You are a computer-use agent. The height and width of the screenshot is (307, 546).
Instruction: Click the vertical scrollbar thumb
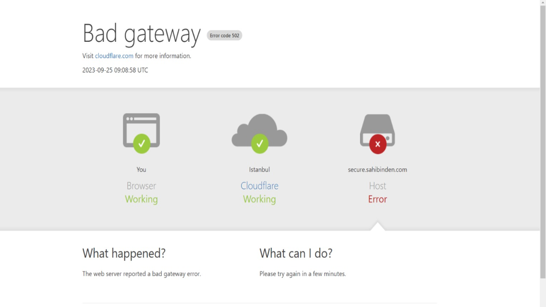(x=543, y=141)
